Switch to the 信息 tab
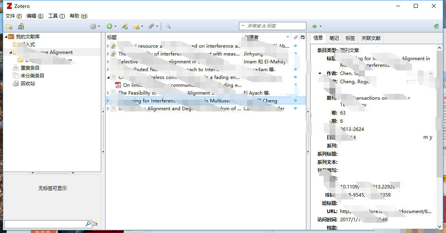This screenshot has width=446, height=233. click(318, 38)
